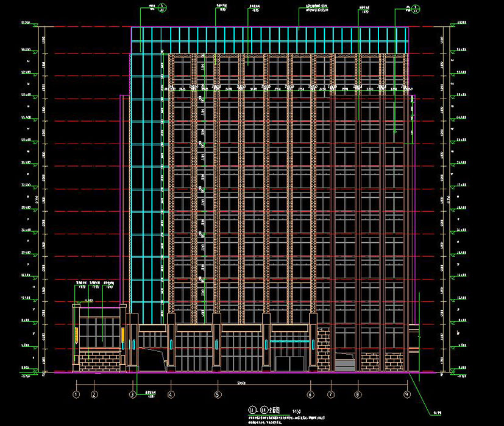Screen dimensions: 504x426
Task: Select the elevation drawing title below the building
Action: (x=264, y=410)
